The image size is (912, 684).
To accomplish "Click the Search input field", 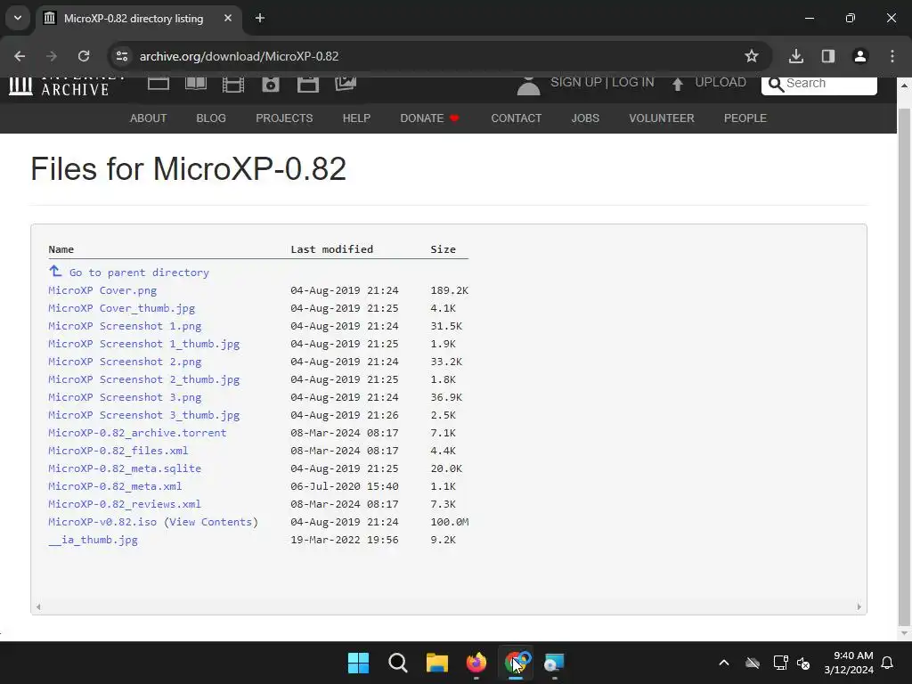I will 819,85.
